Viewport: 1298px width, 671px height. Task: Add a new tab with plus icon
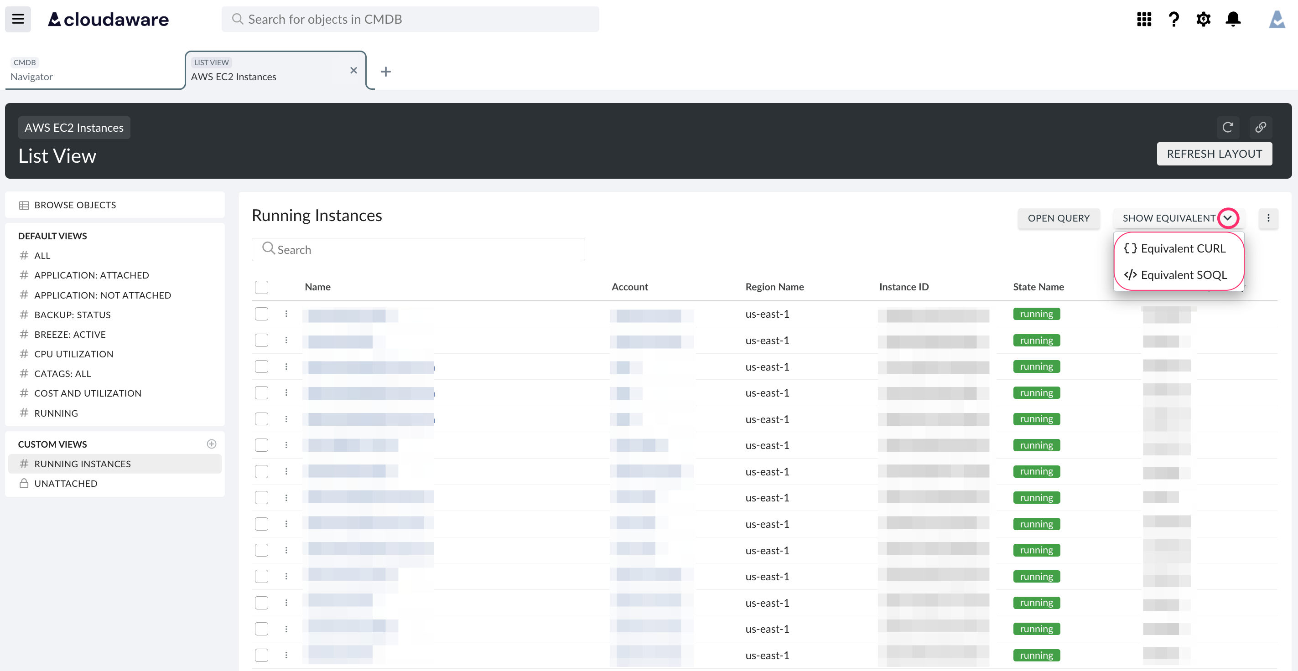[386, 72]
